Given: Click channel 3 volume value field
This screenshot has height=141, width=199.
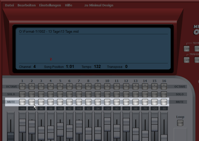Looking at the screenshot, I should tap(41, 109).
